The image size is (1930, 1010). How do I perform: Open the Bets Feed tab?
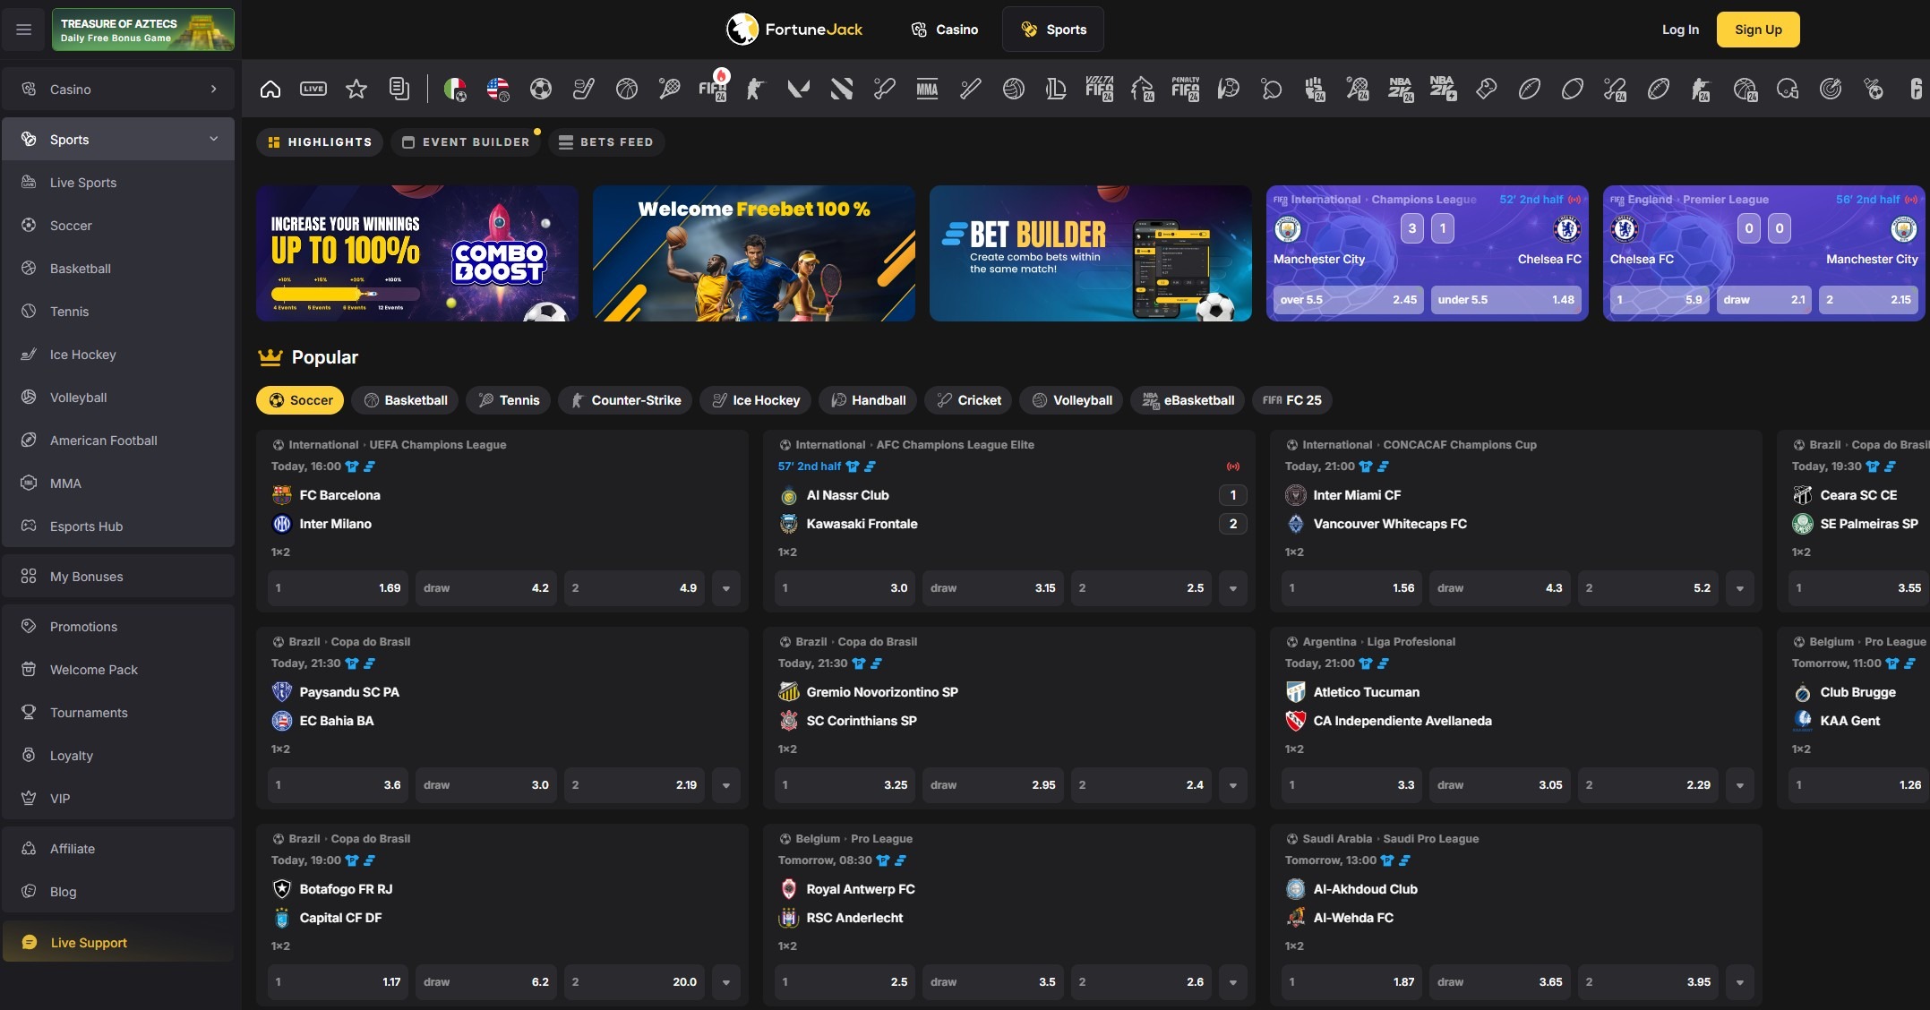point(606,141)
